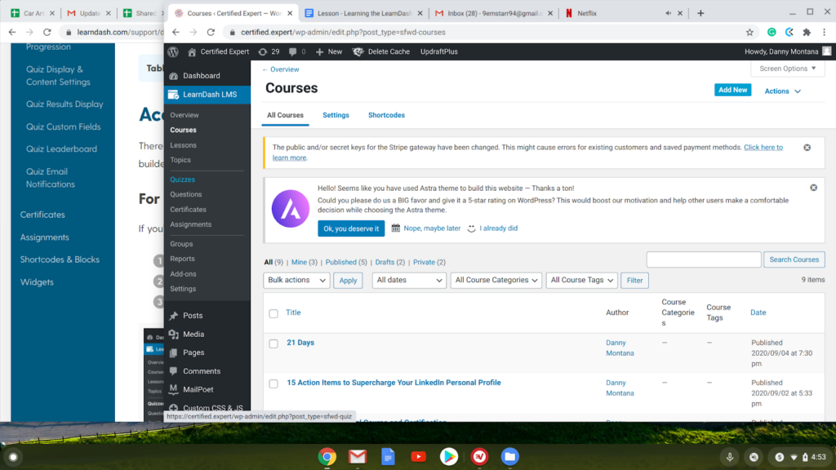Open the All dates dropdown
Viewport: 836px width, 470px height.
tap(408, 281)
